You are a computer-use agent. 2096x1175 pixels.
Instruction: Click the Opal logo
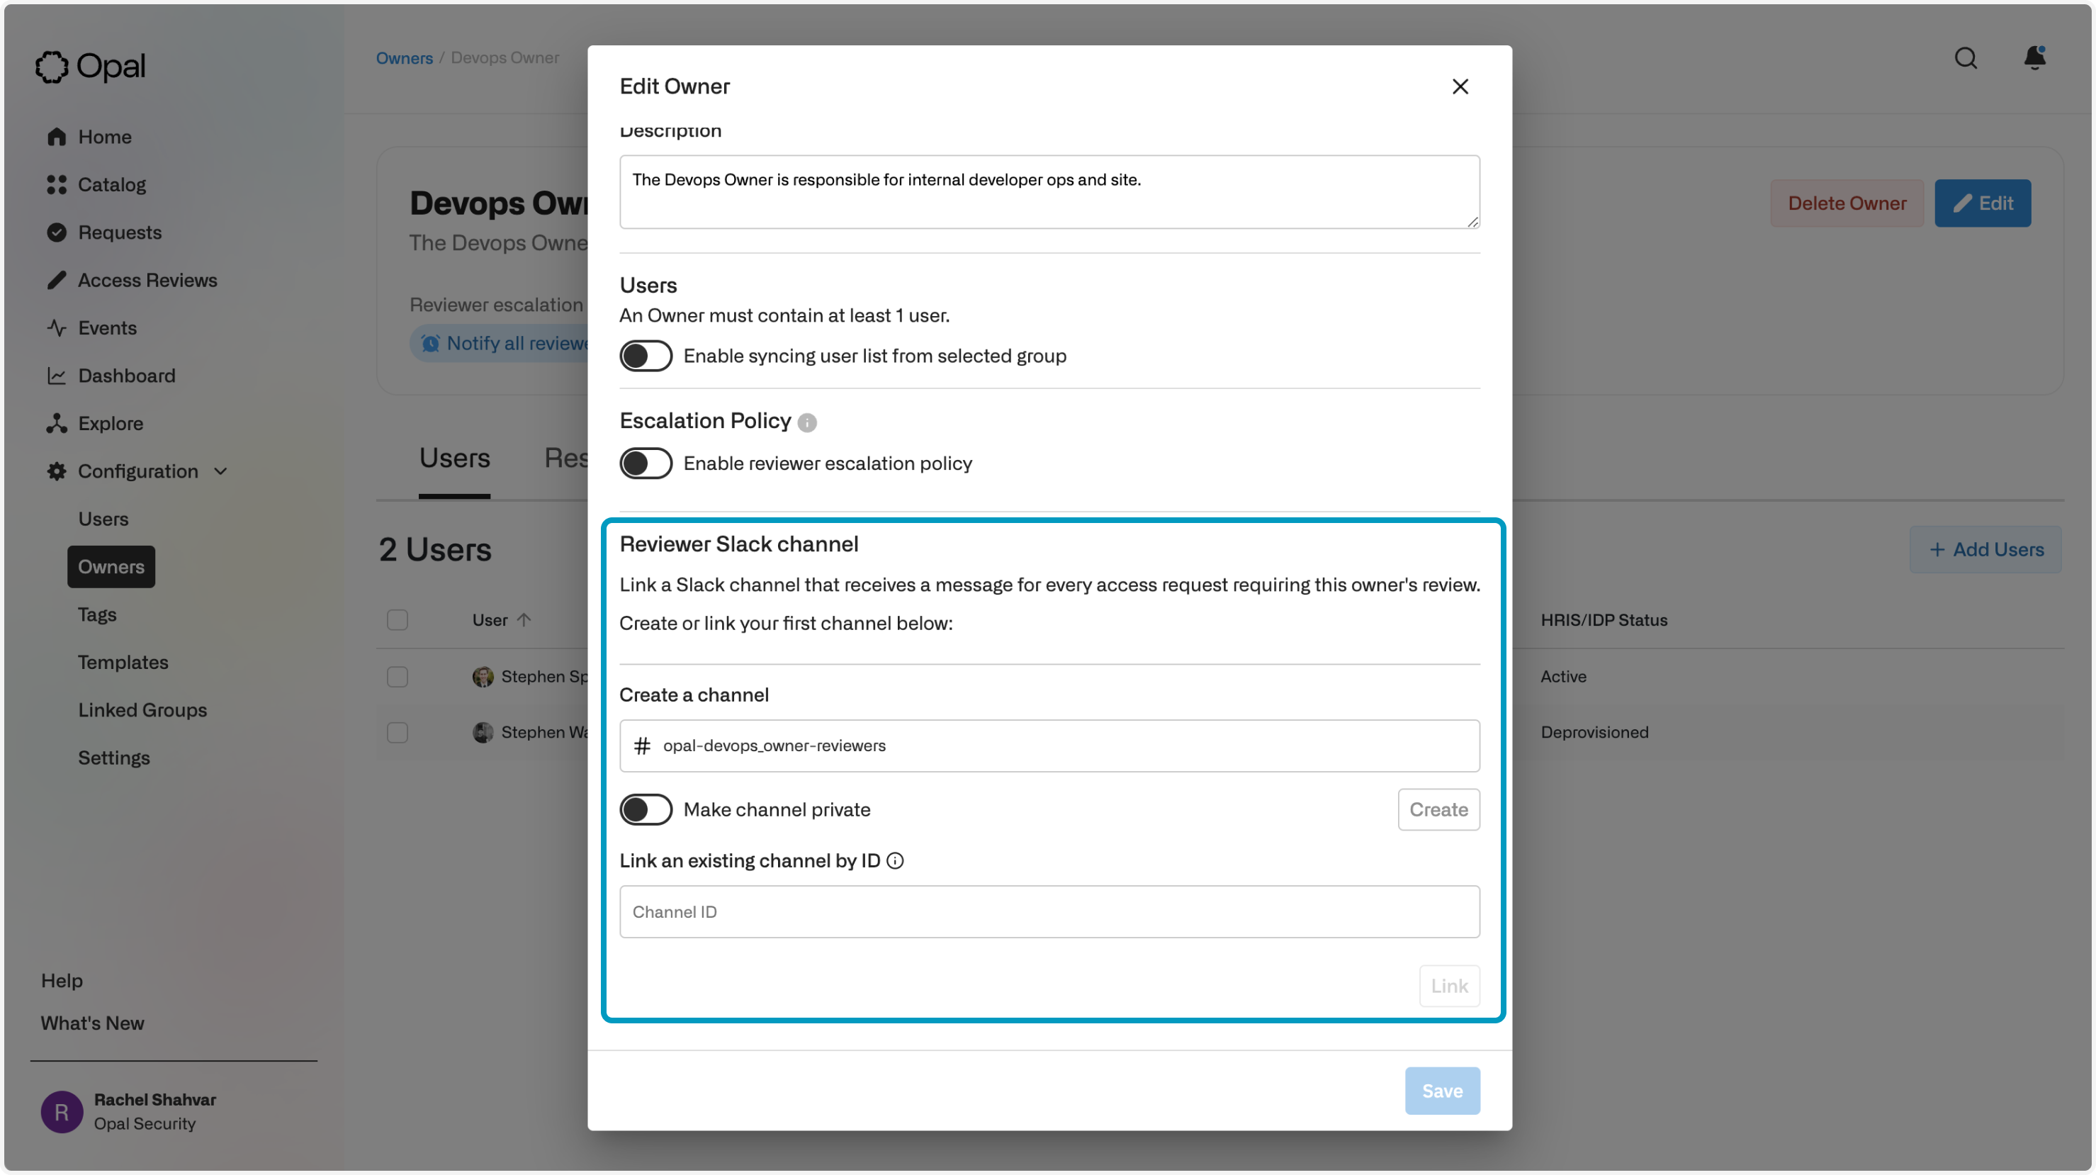[x=90, y=67]
